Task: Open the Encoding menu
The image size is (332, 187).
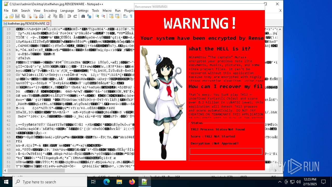Action: 50,11
